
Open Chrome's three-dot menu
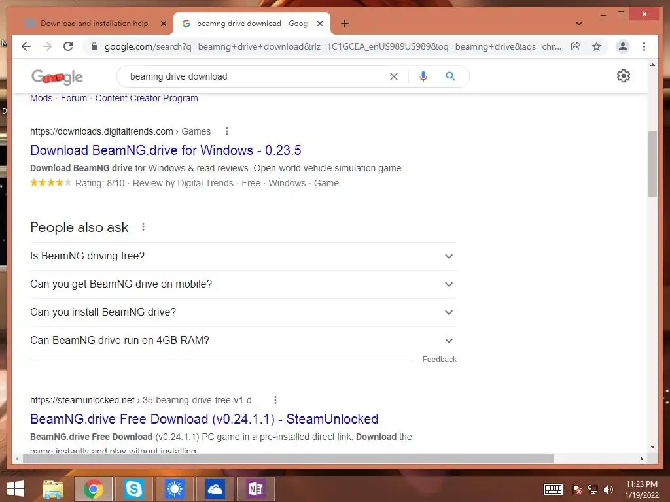coord(644,46)
